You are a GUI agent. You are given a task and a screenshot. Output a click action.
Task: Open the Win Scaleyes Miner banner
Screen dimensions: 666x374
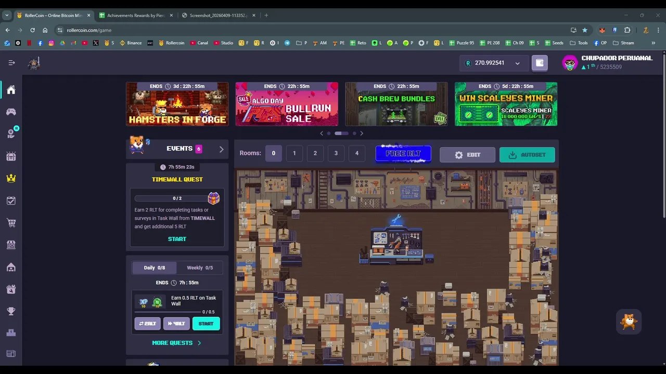(x=506, y=104)
